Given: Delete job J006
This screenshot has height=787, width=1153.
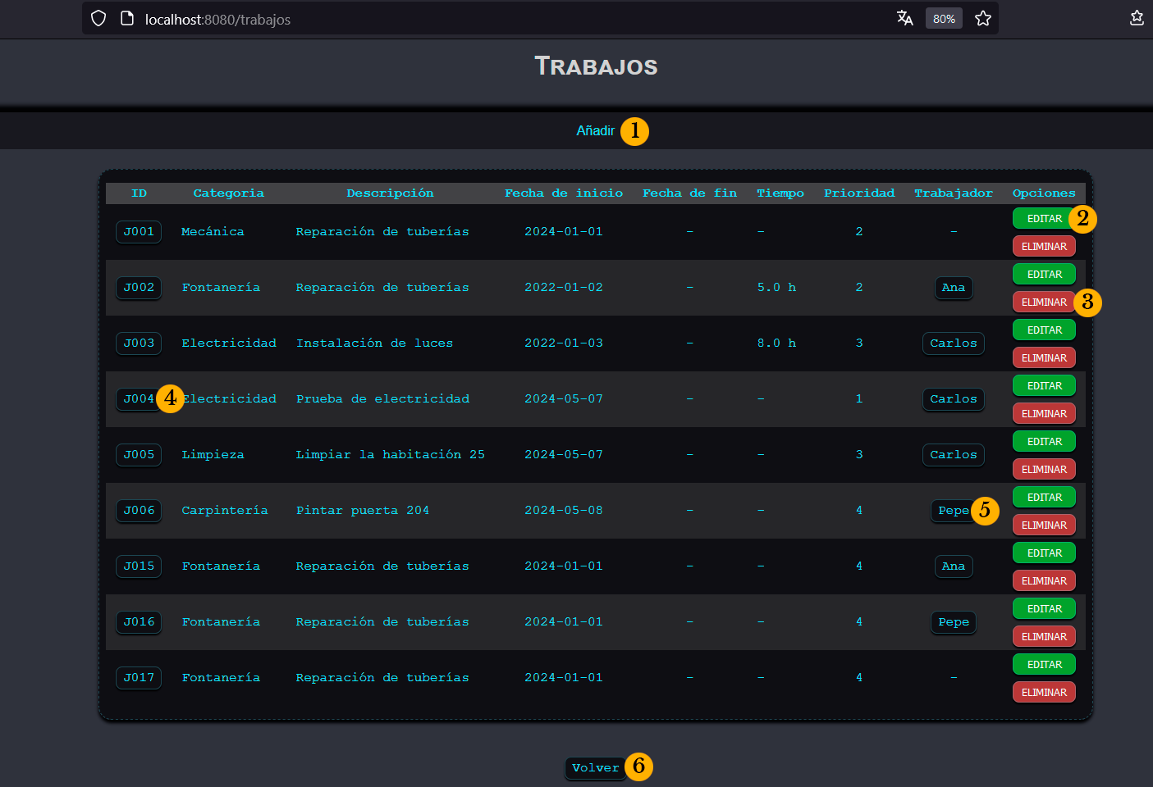Looking at the screenshot, I should [1044, 525].
